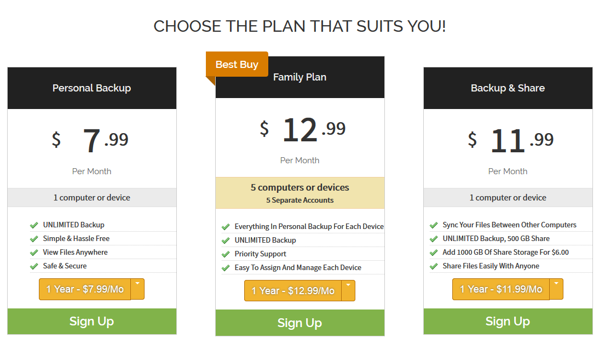The width and height of the screenshot is (599, 338).
Task: Select the Family Plan header
Action: (x=299, y=77)
